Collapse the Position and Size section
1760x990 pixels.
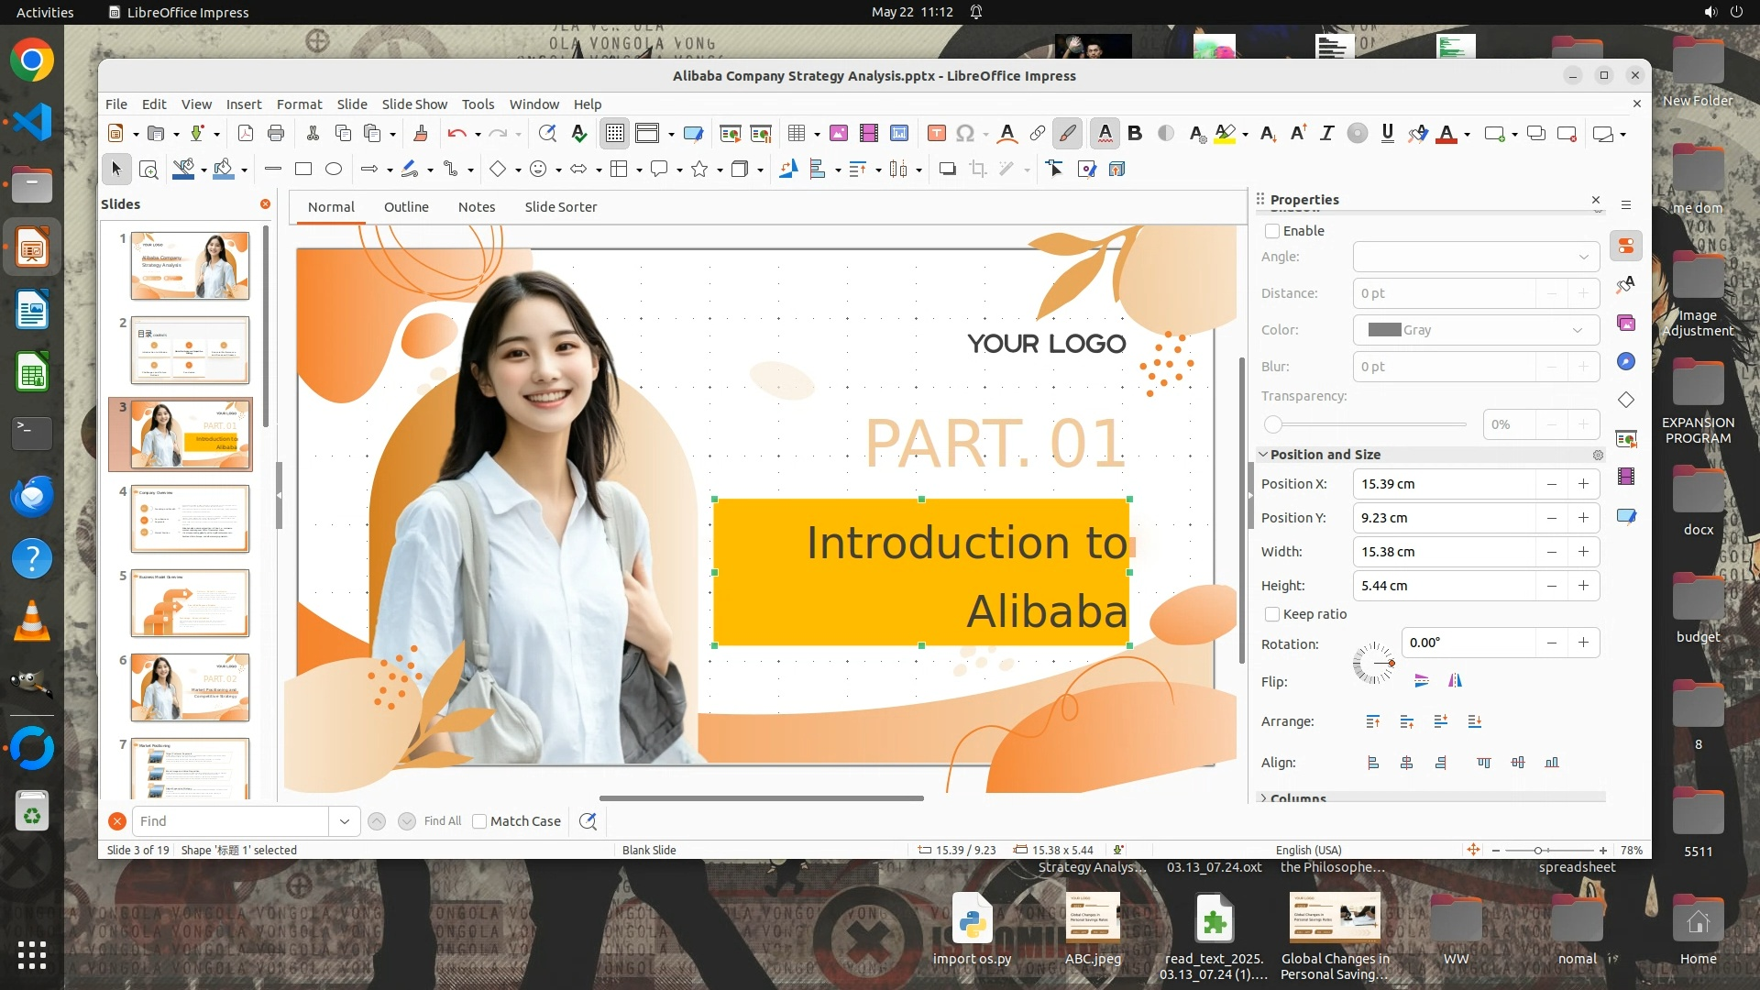click(1263, 455)
